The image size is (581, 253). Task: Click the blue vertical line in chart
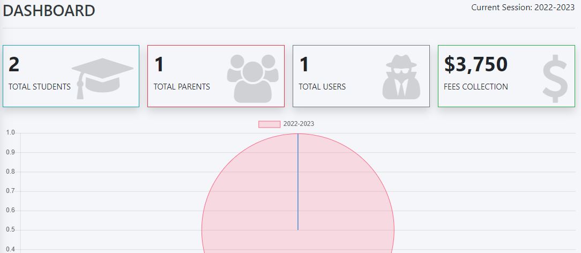point(298,182)
